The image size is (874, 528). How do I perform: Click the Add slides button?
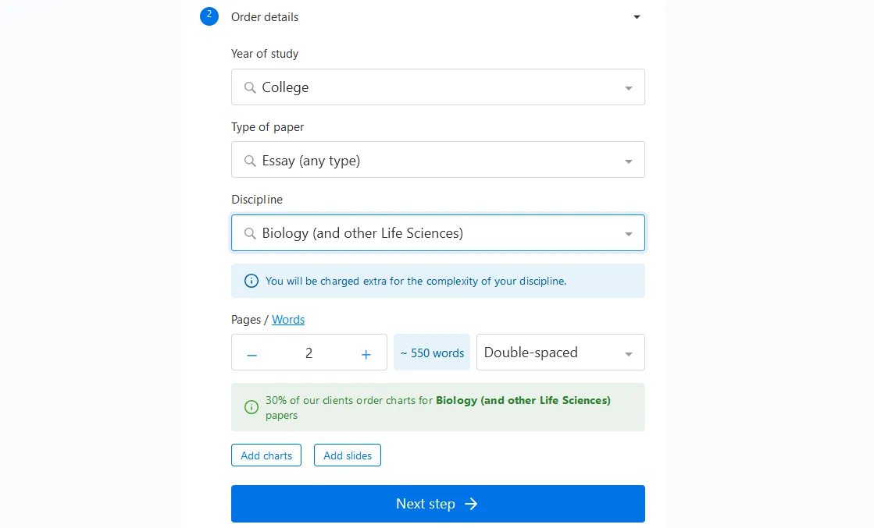tap(348, 455)
